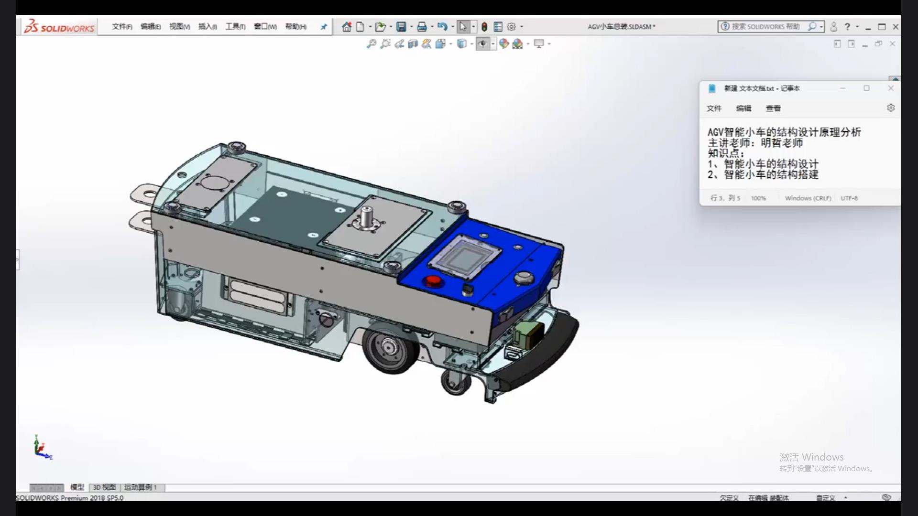Switch to 模型 tab at bottom

tap(77, 487)
